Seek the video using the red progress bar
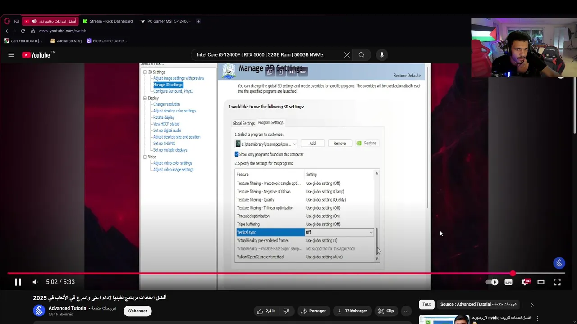Screen dimensions: 577x324 click(286, 273)
